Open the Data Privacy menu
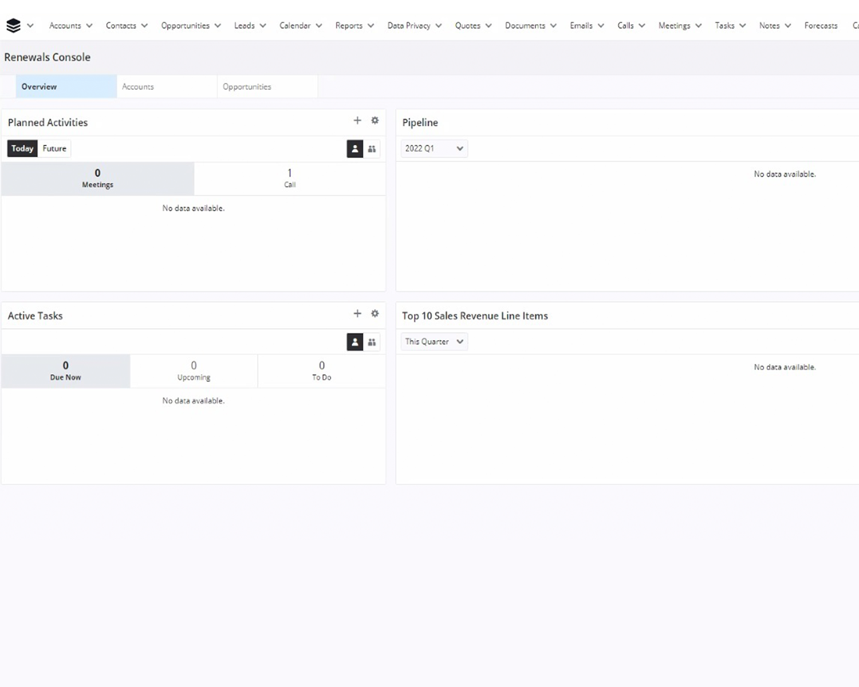The image size is (859, 687). [x=409, y=25]
